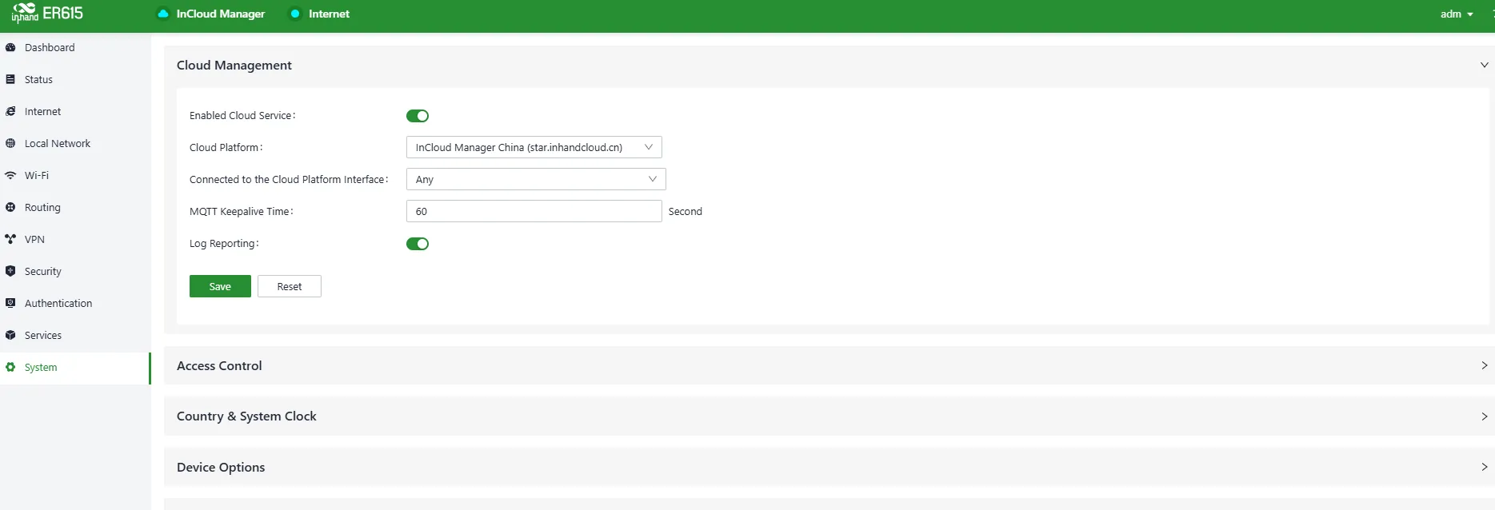Open the Internet sidebar menu item

(75, 111)
